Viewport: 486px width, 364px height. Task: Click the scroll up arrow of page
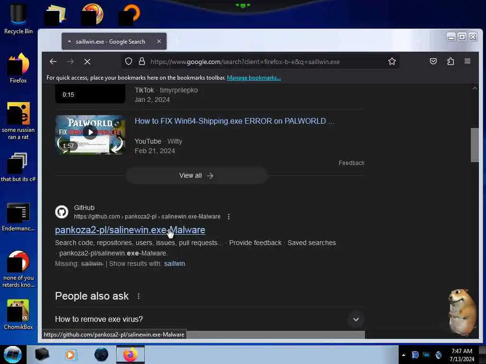(475, 88)
